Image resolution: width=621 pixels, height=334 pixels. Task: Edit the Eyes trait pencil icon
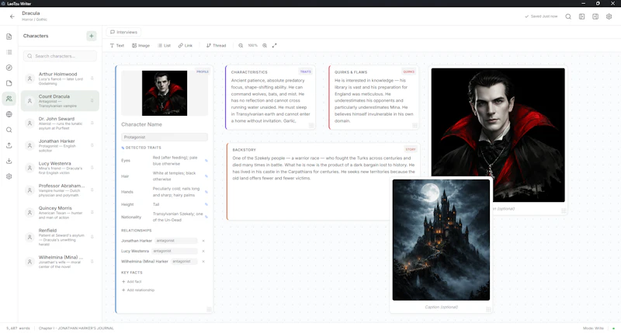[206, 161]
